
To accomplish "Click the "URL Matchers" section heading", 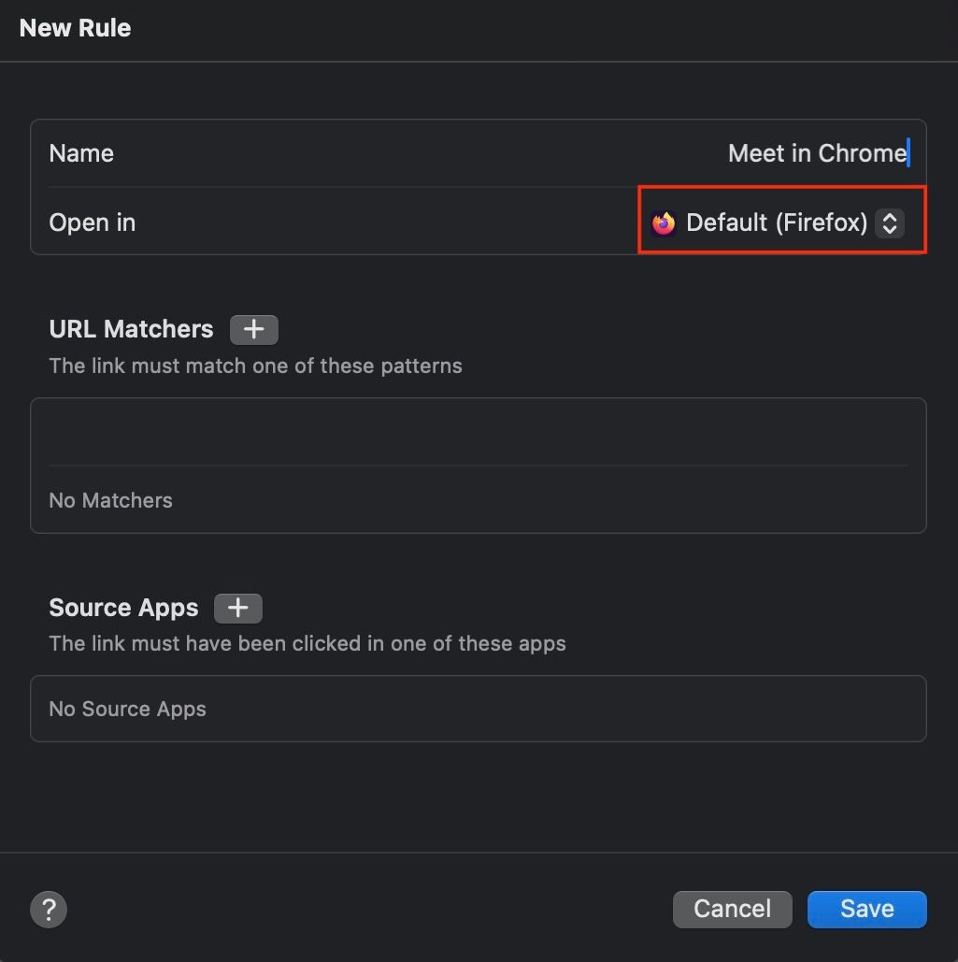I will 131,329.
